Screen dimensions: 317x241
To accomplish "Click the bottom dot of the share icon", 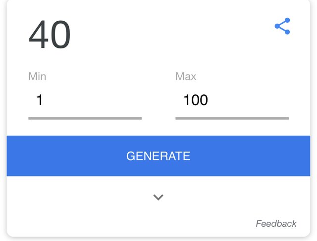I will pyautogui.click(x=287, y=32).
